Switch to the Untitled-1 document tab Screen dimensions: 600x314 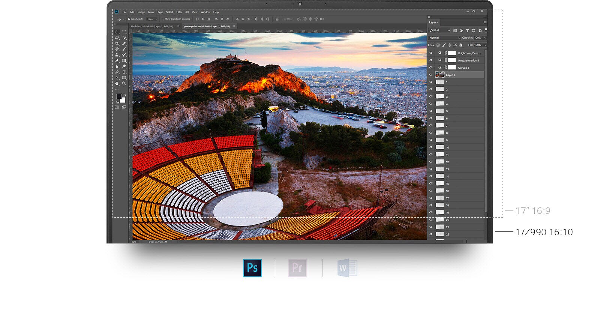tap(152, 26)
